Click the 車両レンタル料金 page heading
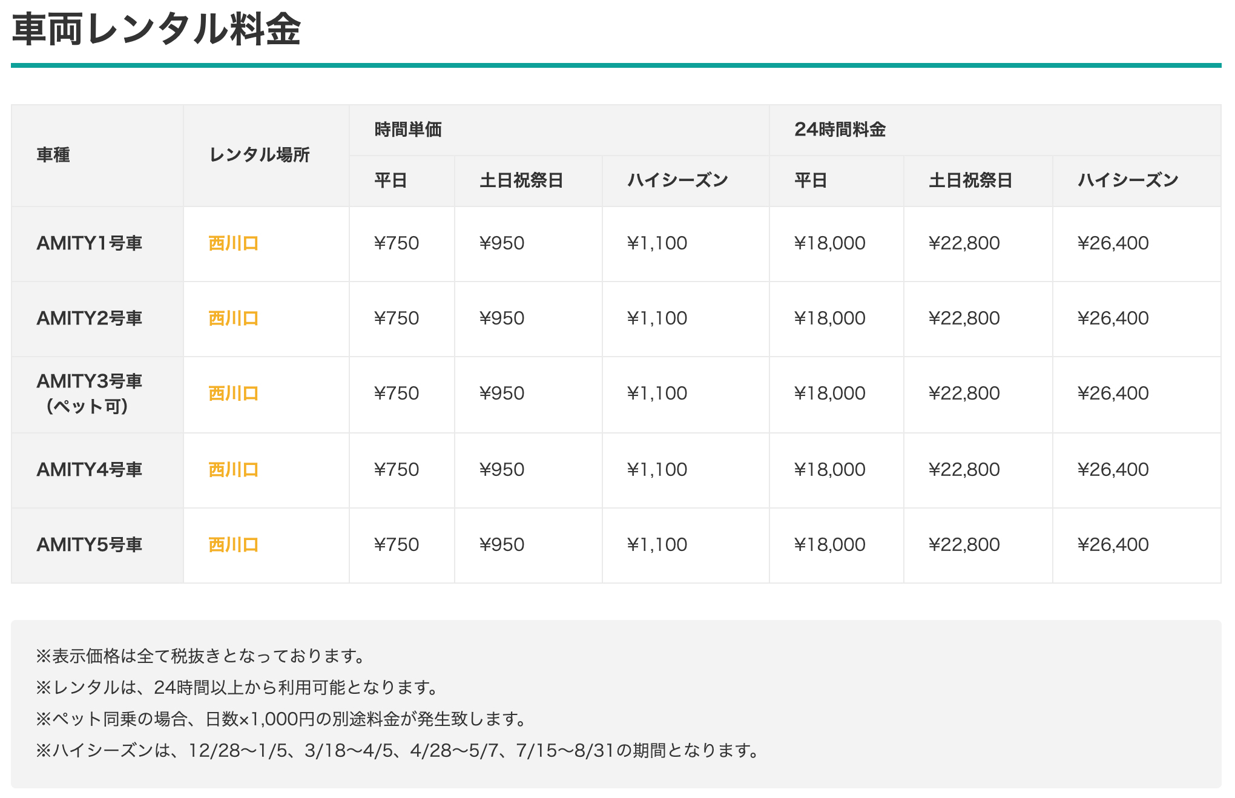 pos(156,29)
